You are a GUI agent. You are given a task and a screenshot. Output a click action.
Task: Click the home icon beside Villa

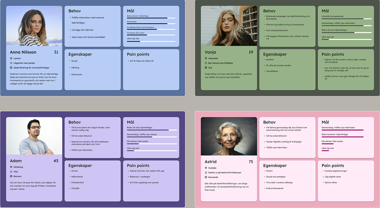click(x=11, y=171)
